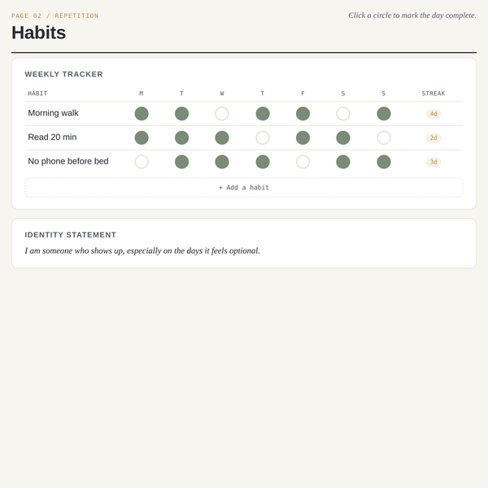Click the Read 20 min habit name

(x=52, y=137)
